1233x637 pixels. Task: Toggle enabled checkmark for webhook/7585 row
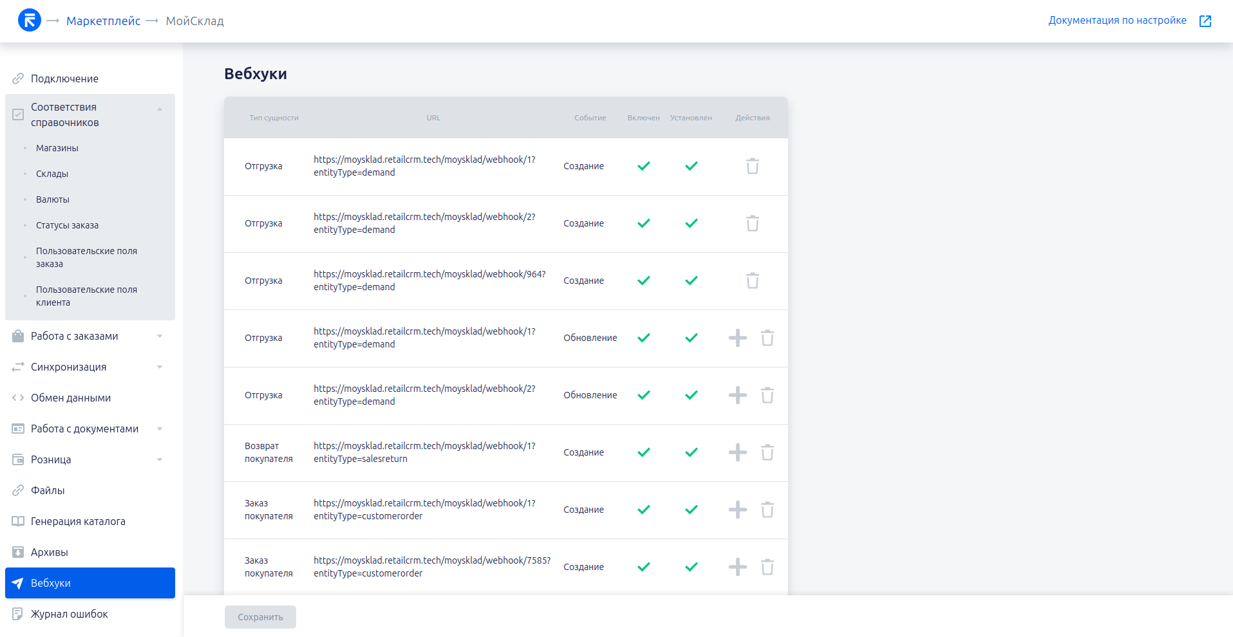coord(643,568)
